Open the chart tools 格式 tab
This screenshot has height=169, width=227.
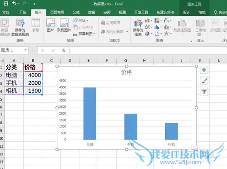(x=202, y=12)
